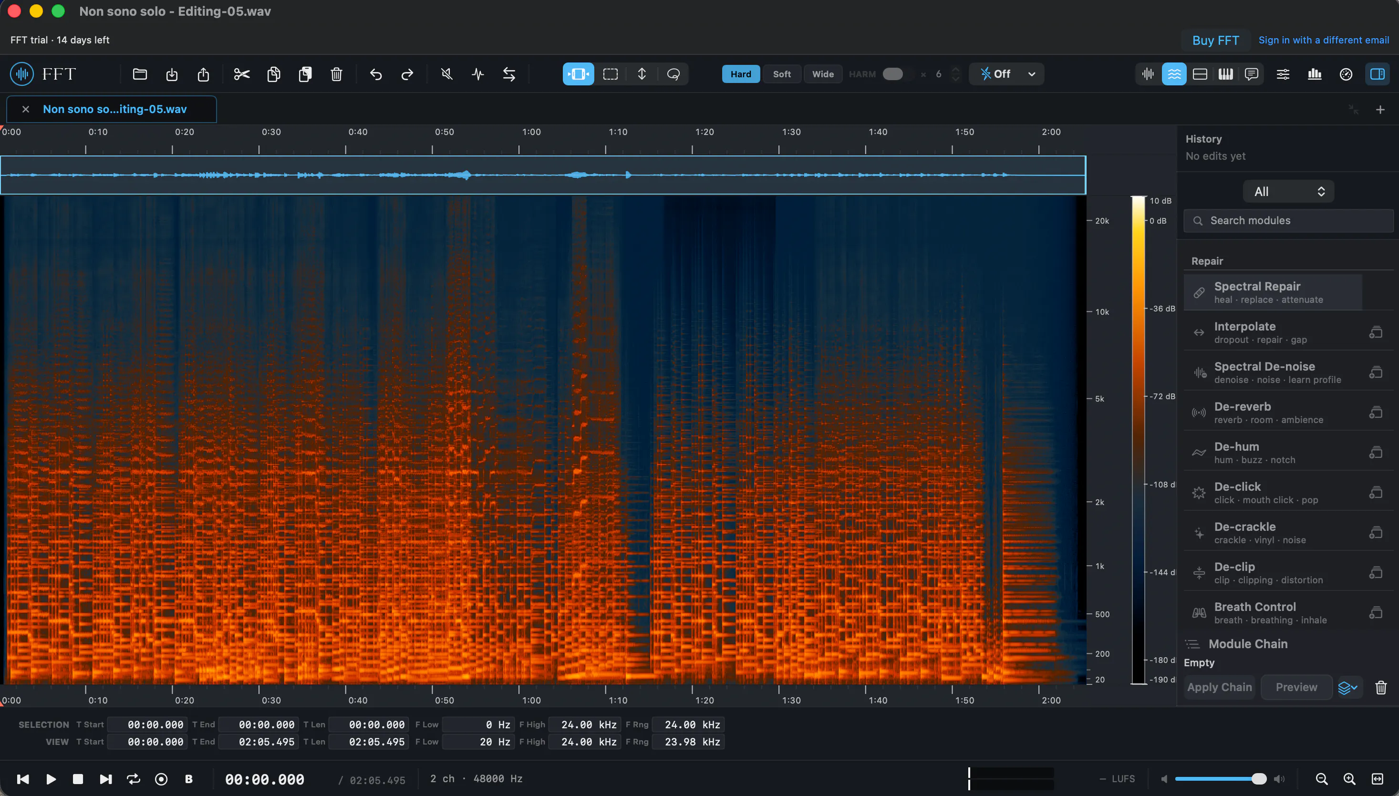Switch to the spectrogram view

pyautogui.click(x=1174, y=74)
